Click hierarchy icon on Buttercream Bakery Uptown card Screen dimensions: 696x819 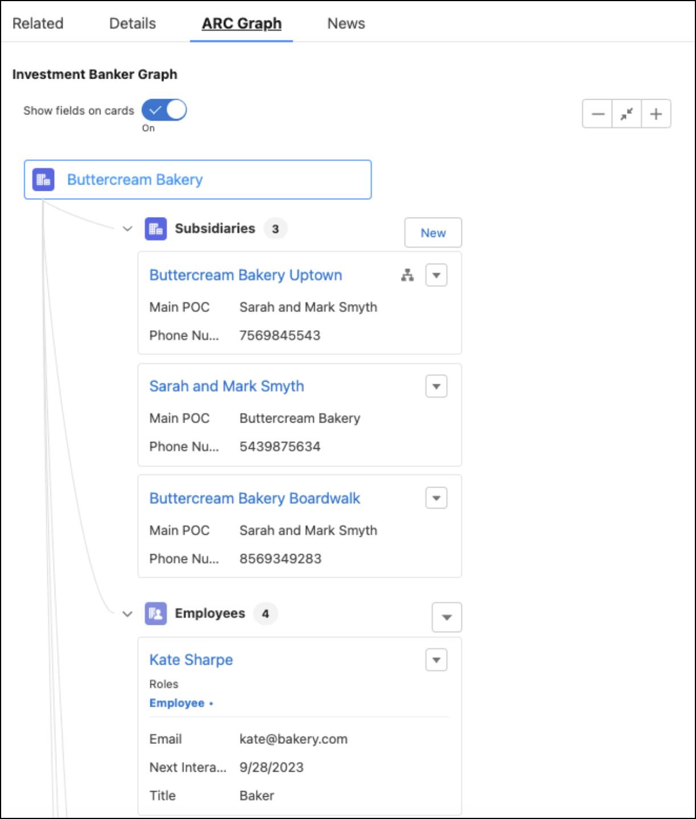pyautogui.click(x=407, y=276)
